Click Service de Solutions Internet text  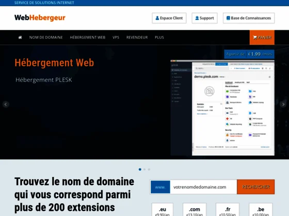click(x=44, y=3)
